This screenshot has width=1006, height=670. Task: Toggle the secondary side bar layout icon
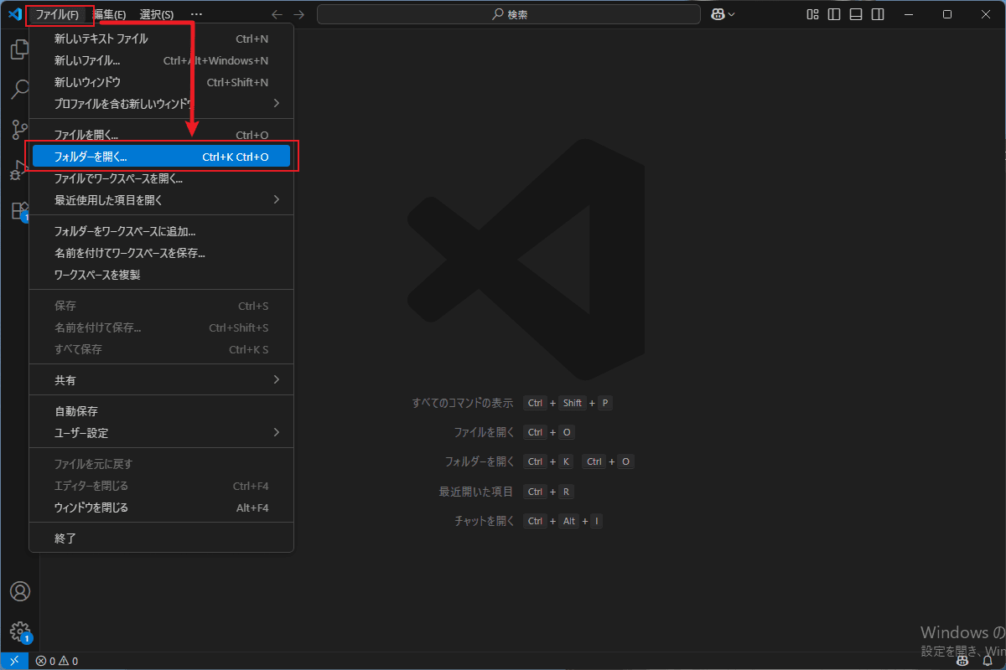click(x=878, y=14)
